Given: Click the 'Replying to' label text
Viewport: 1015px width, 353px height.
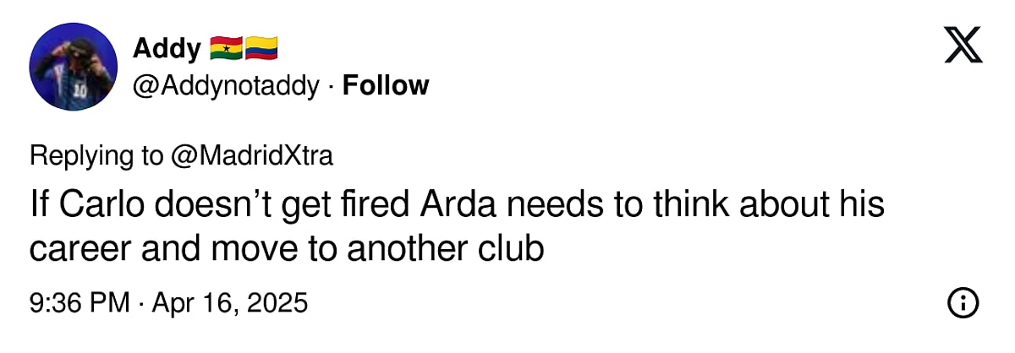Looking at the screenshot, I should coord(96,155).
